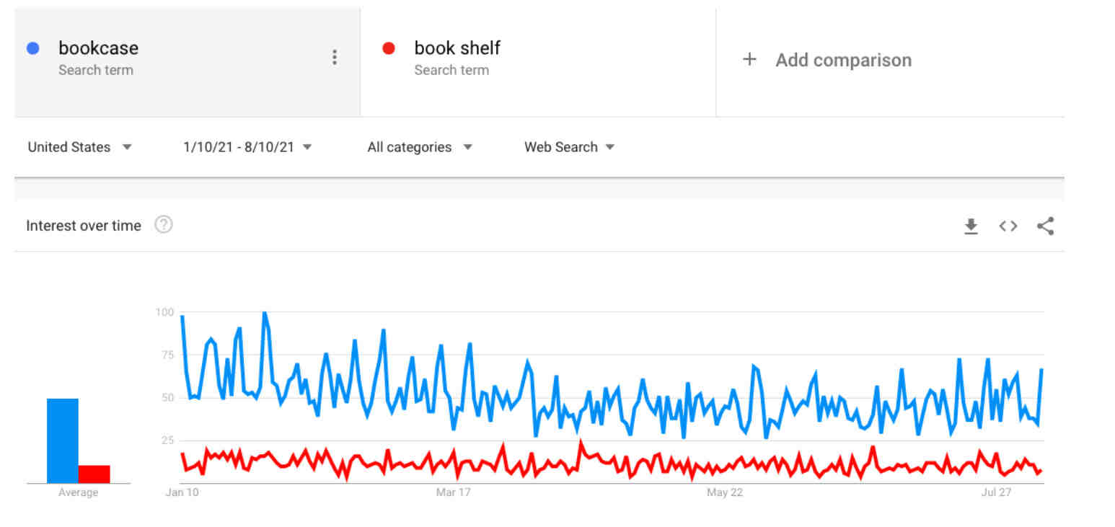Open the bookcase term three-dot options menu
1115x527 pixels.
click(x=334, y=58)
